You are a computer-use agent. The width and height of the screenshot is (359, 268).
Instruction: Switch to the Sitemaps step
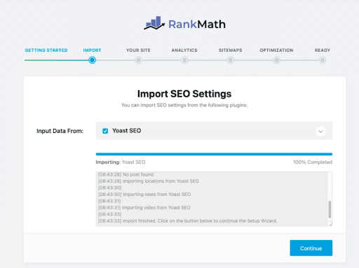[x=231, y=50]
